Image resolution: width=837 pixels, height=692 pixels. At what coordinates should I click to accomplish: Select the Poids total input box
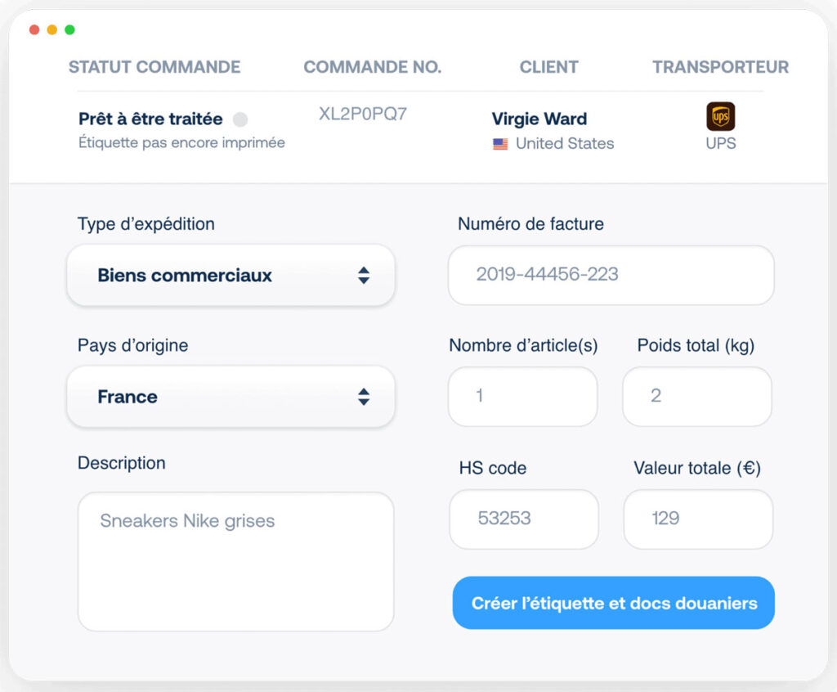pos(696,397)
